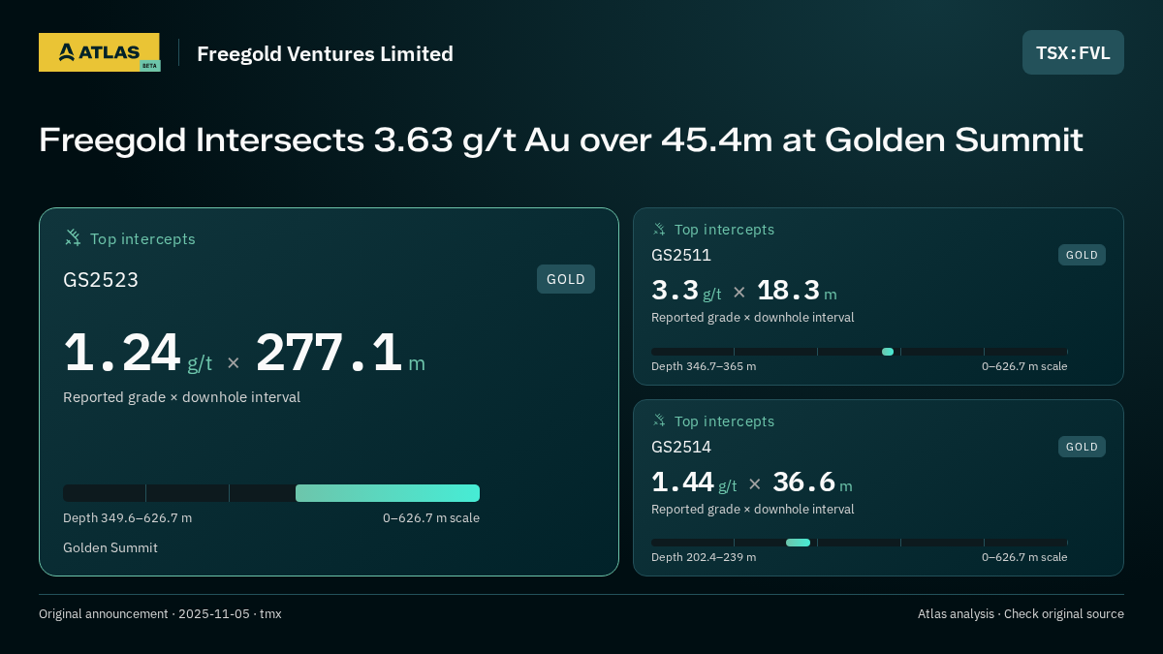Screen dimensions: 1163x654
Task: Click the GOLD tag on GS2523 card
Action: [566, 279]
